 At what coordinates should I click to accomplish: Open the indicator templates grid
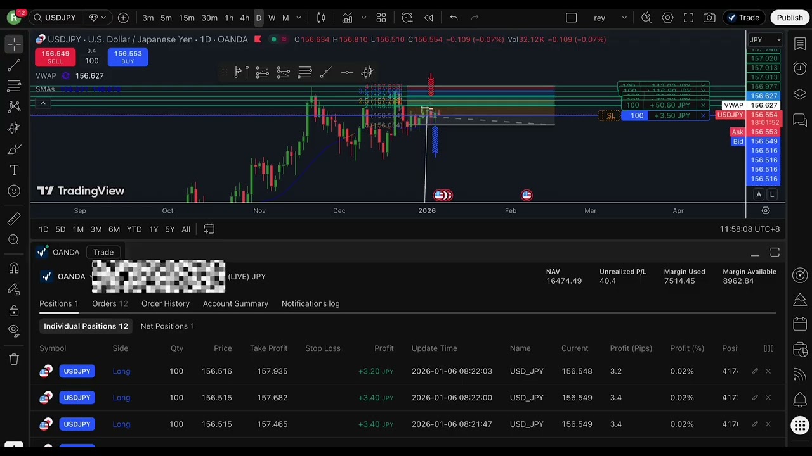(x=381, y=18)
